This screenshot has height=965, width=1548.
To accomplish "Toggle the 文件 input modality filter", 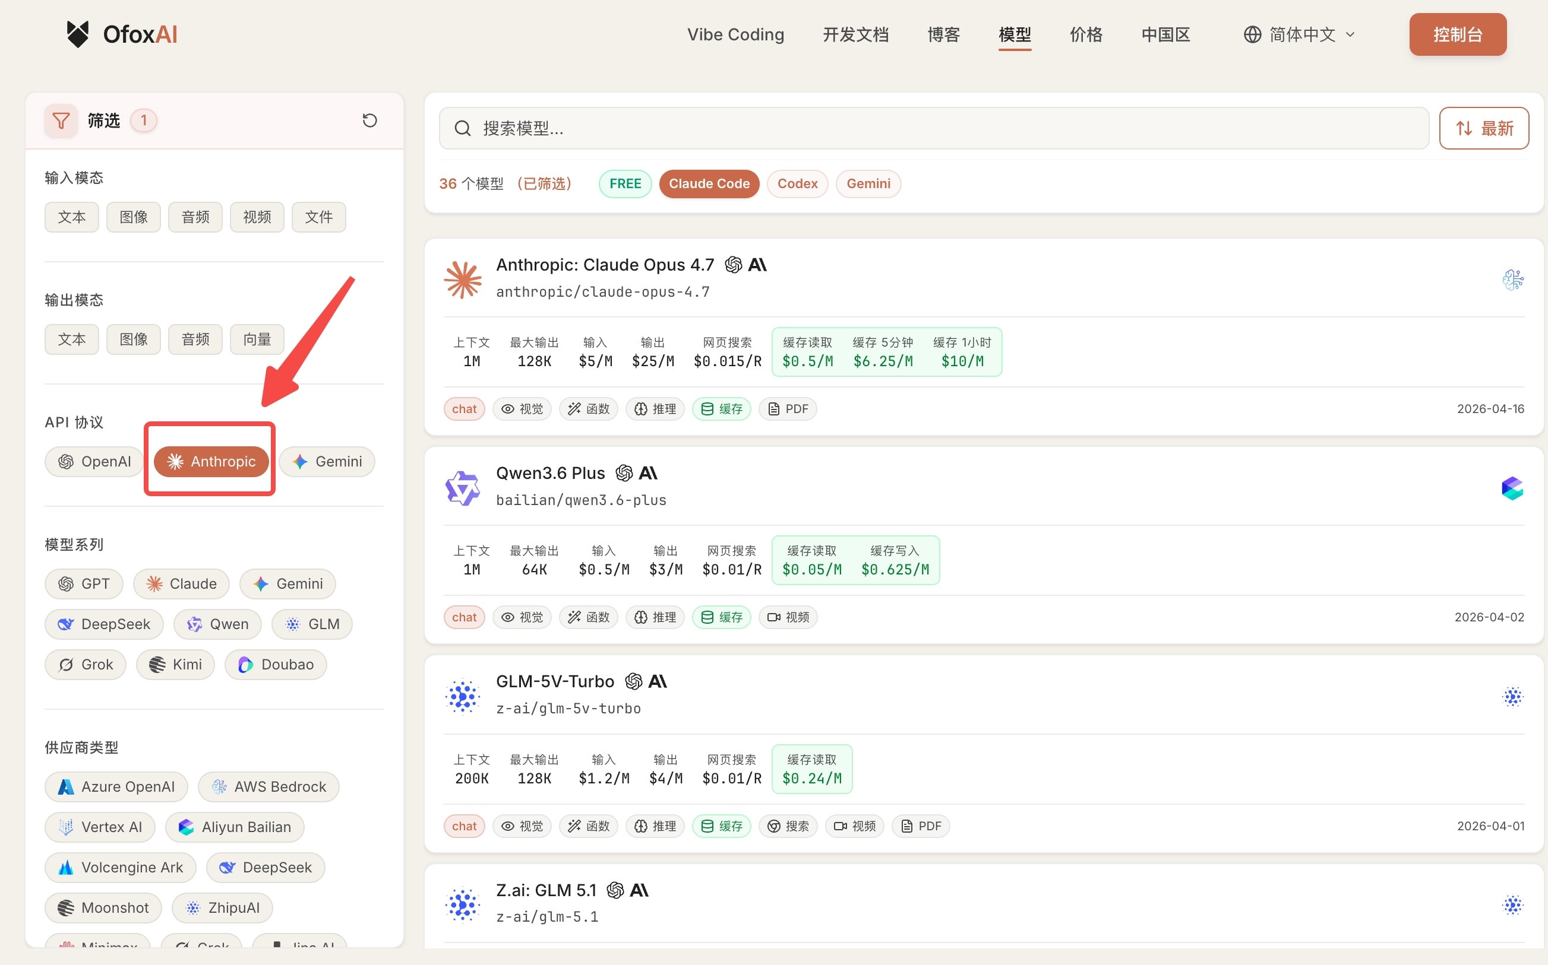I will pos(318,217).
